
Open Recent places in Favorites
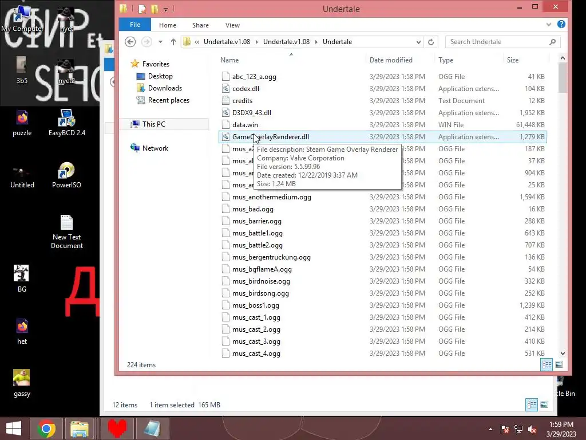click(x=168, y=100)
